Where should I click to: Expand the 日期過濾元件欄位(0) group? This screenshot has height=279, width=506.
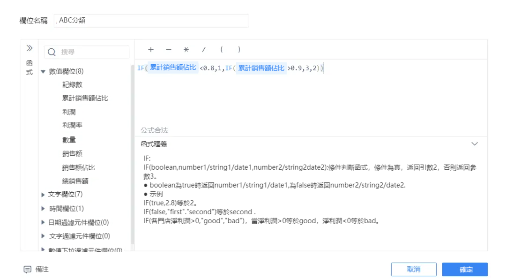click(43, 222)
